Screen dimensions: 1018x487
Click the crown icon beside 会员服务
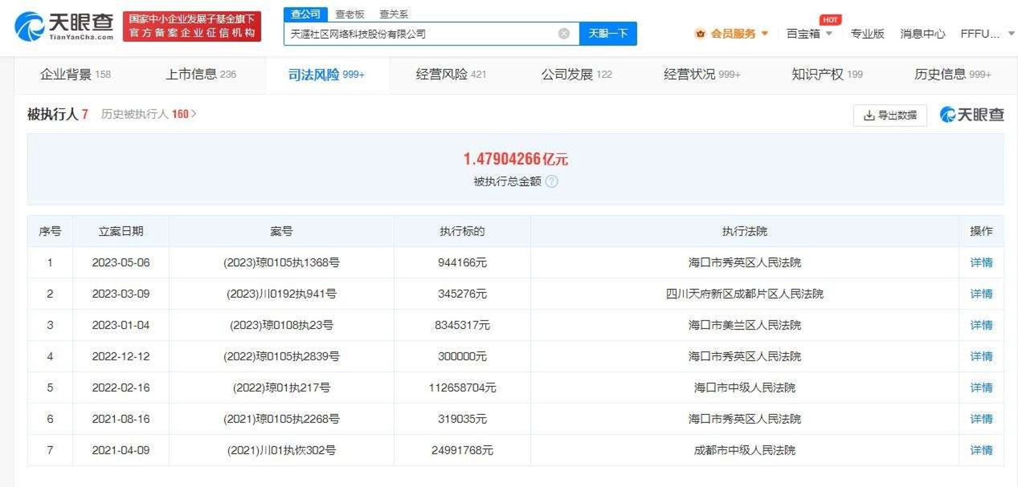pos(700,34)
